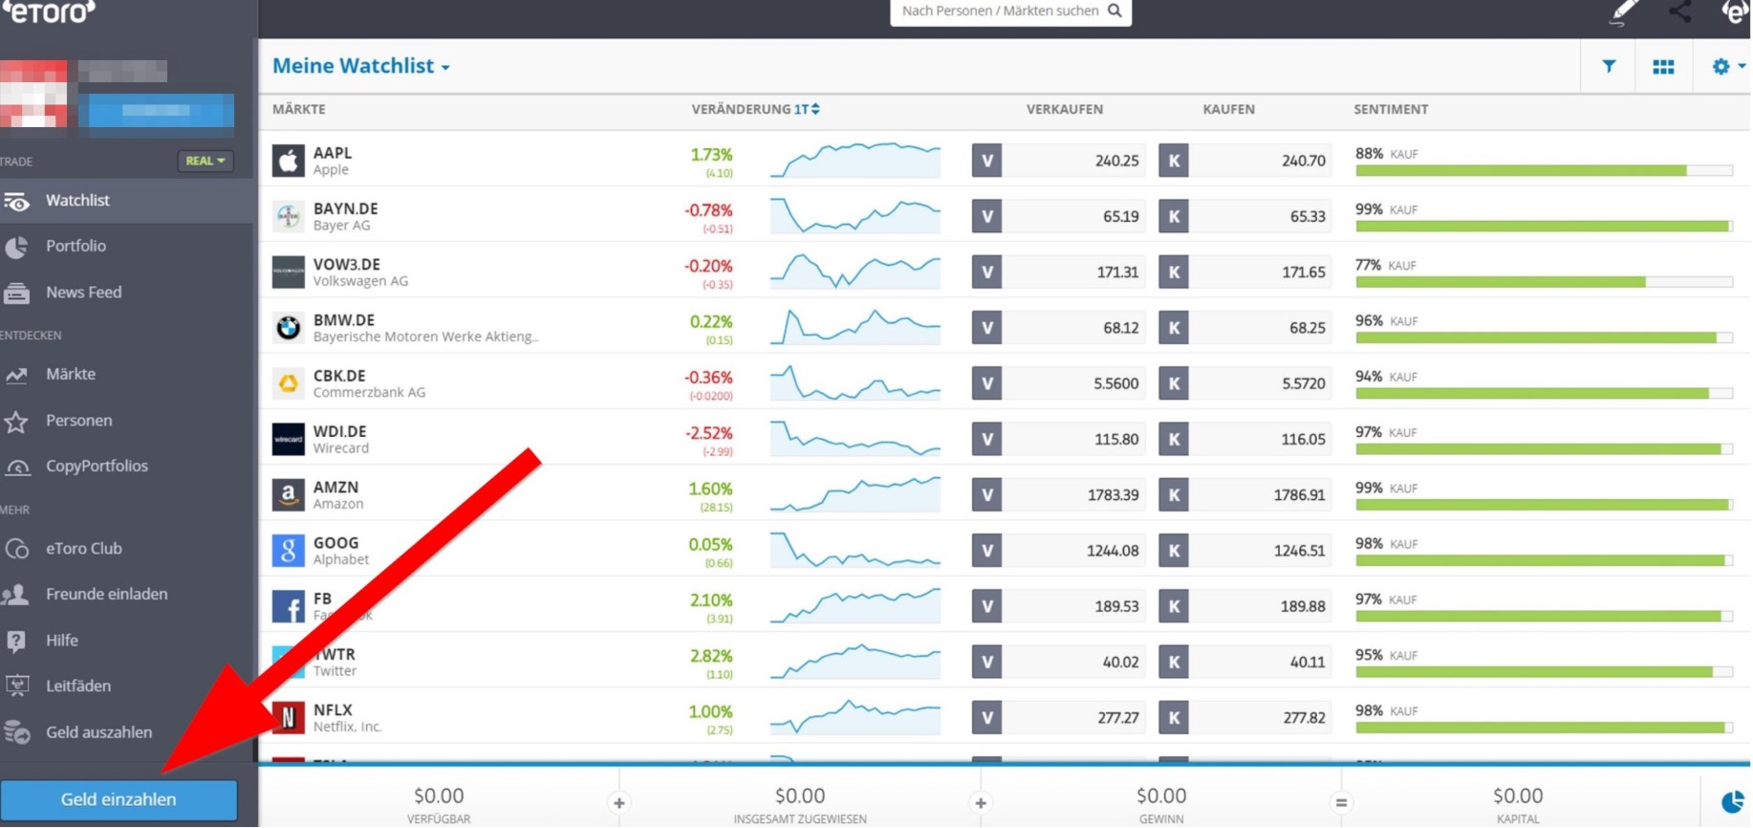Image resolution: width=1753 pixels, height=828 pixels.
Task: Open CopyPortfolios from sidebar
Action: [97, 467]
